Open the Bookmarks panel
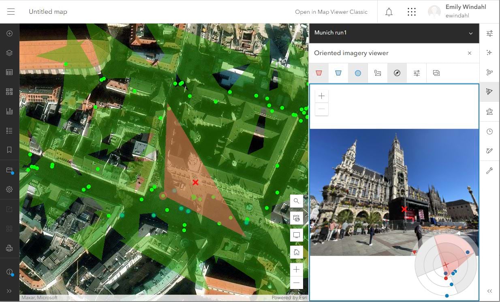Viewport: 500px width, 302px height. pos(9,150)
